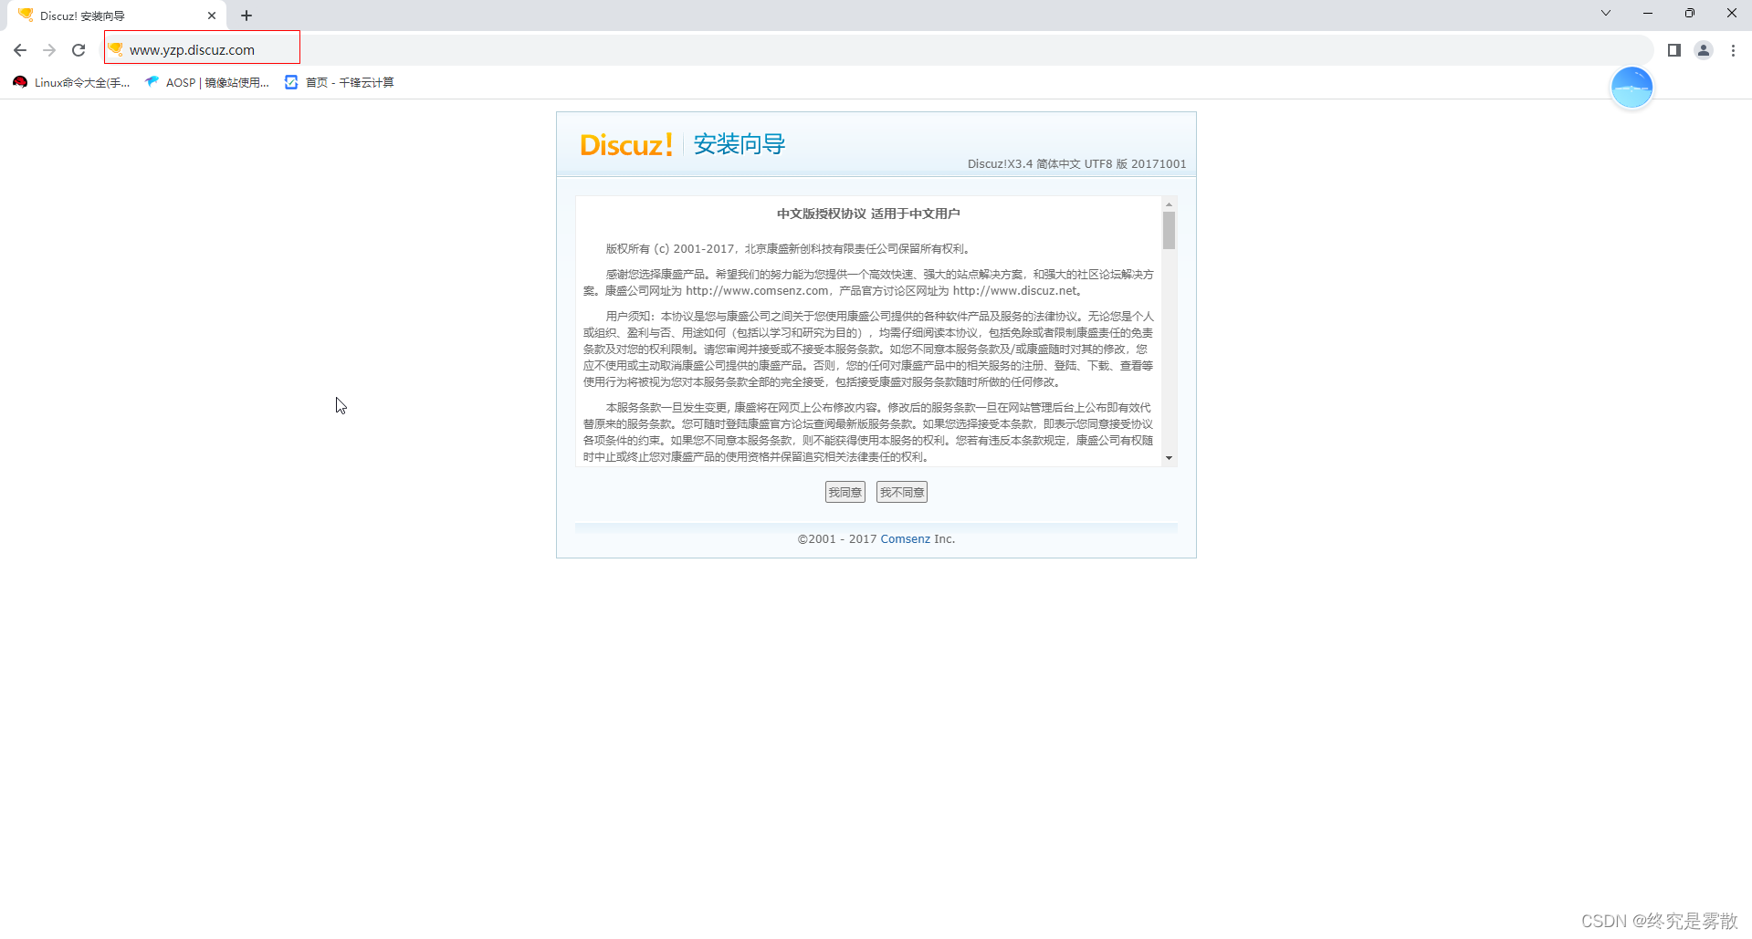Viewport: 1752px width, 939px height.
Task: Open the browser profile avatar
Action: 1703,50
